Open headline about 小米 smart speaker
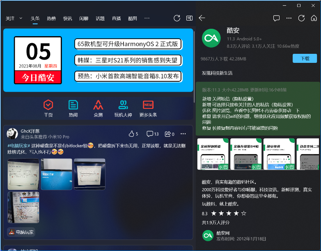Image resolution: width=321 pixels, height=251 pixels. tap(128, 76)
